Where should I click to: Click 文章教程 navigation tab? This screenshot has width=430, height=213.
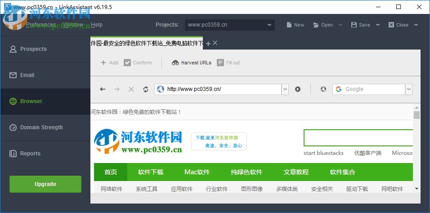(296, 172)
